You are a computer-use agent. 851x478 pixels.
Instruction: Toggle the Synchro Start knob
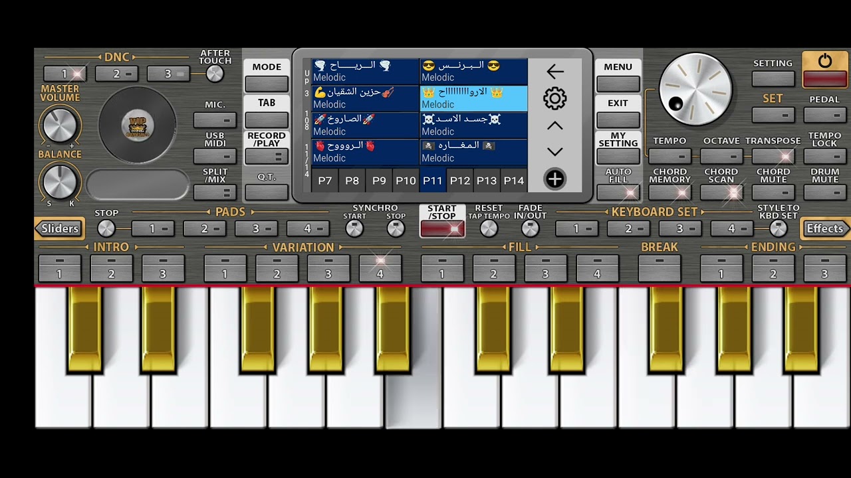click(x=354, y=229)
